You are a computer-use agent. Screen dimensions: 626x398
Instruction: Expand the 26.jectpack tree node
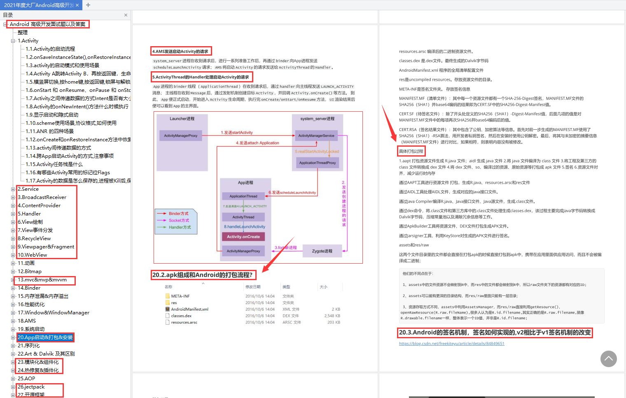(13, 386)
